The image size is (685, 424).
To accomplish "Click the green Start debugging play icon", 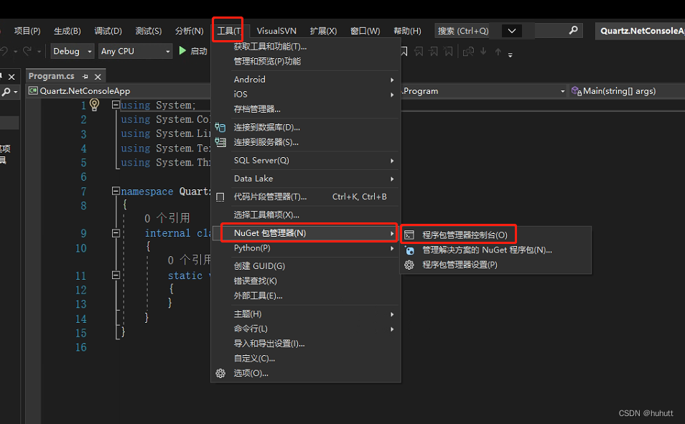I will coord(182,51).
